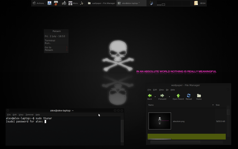Click the PDF printer launcher icon in panel
This screenshot has height=149, width=238.
56,3
